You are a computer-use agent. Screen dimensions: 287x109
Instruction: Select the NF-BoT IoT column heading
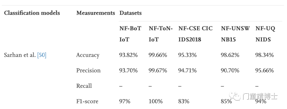coord(130,34)
